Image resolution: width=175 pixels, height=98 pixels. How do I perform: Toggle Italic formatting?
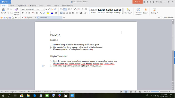coord(26,13)
